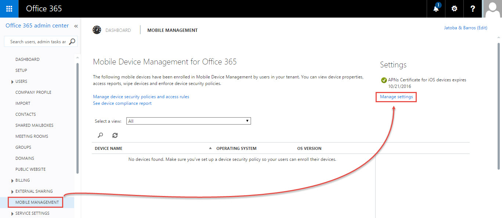Open Office 365 settings gear

pyautogui.click(x=454, y=8)
